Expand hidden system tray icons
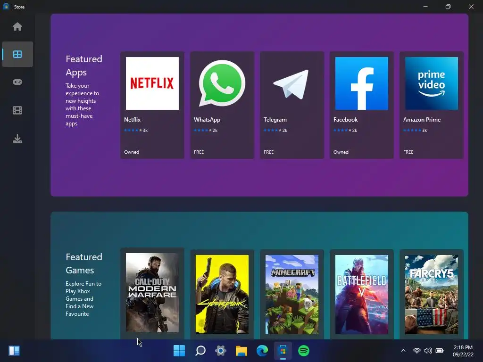The image size is (483, 362). click(x=403, y=351)
